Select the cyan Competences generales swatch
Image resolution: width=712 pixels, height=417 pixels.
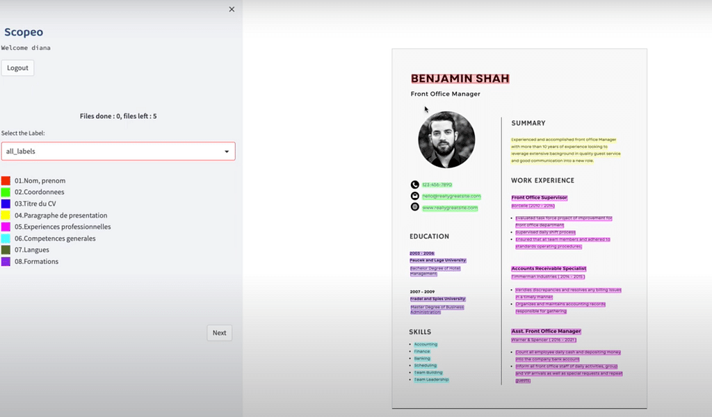[x=6, y=238]
